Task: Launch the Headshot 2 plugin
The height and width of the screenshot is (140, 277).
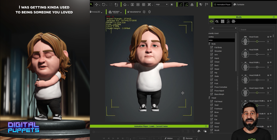Action: coord(134,12)
